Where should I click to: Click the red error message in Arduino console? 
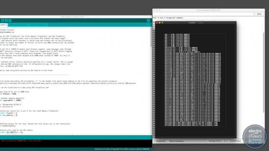click(x=21, y=141)
